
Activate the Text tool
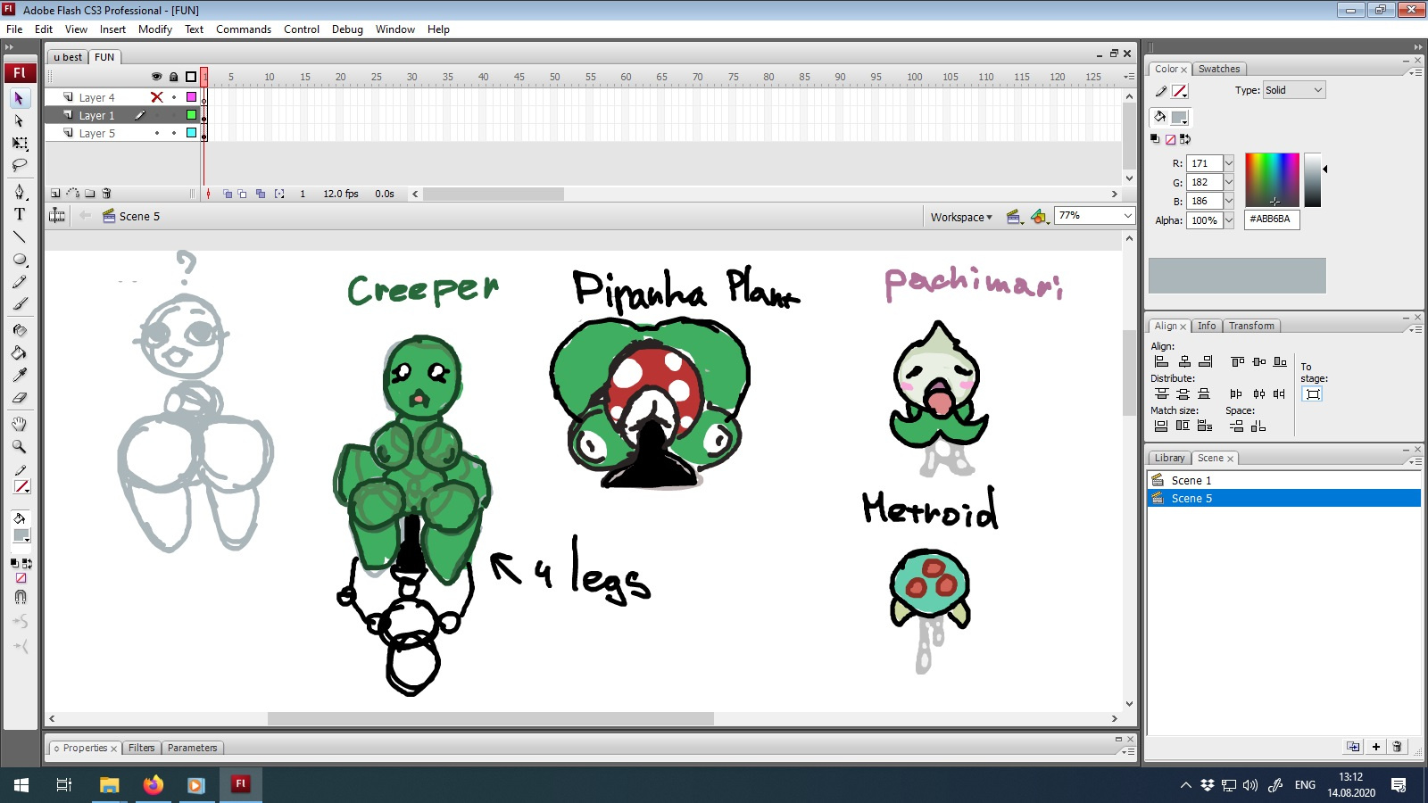click(x=20, y=214)
